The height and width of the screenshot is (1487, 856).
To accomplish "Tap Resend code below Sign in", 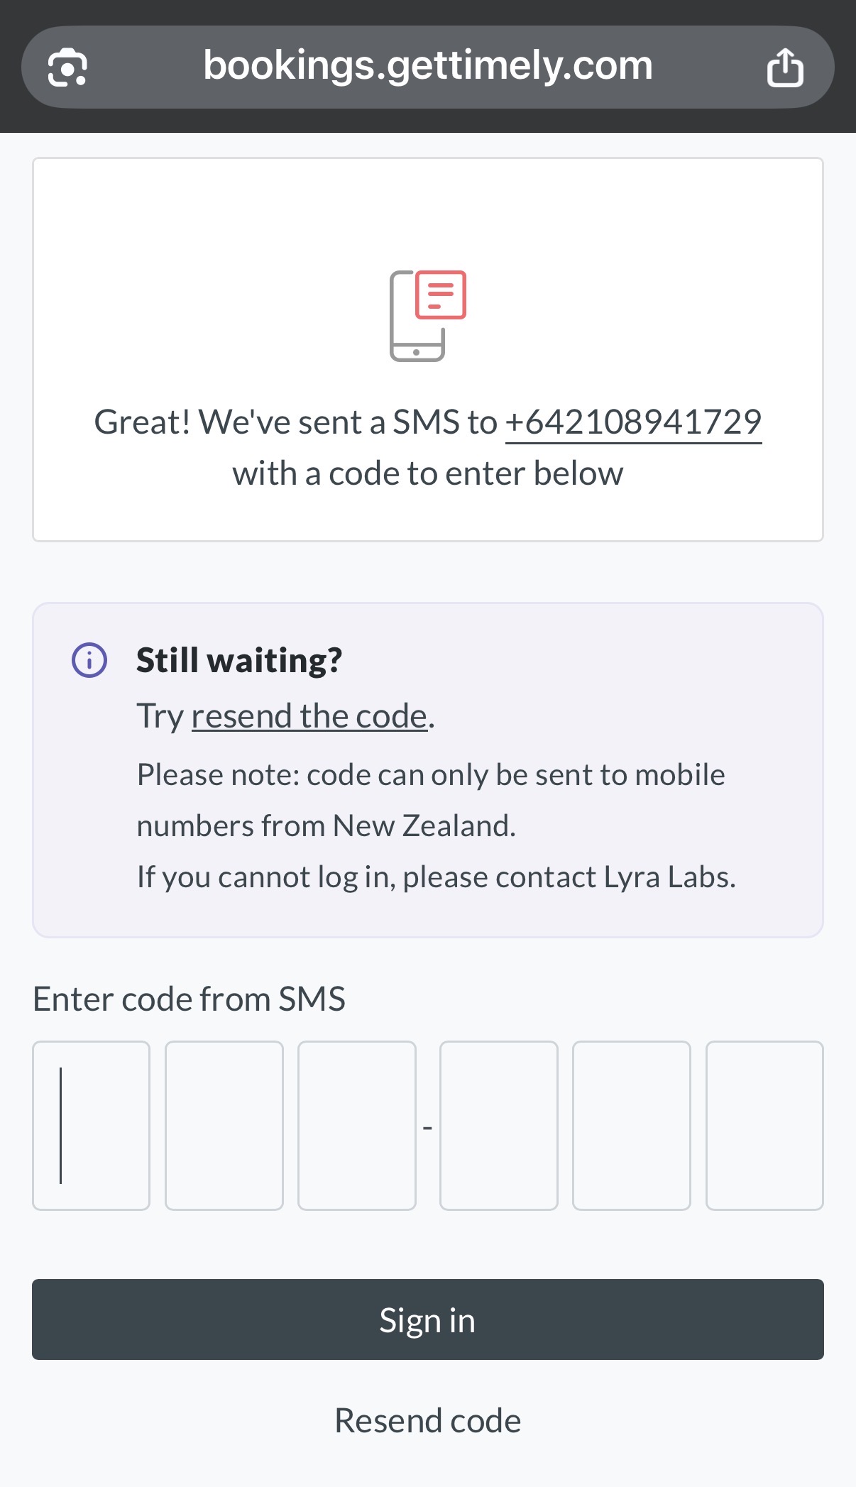I will 428,1421.
